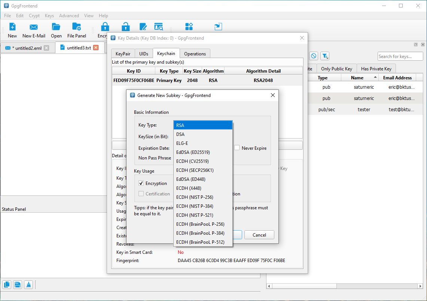The image size is (427, 301).
Task: Click the Sign pen toolbar icon
Action: [x=143, y=27]
